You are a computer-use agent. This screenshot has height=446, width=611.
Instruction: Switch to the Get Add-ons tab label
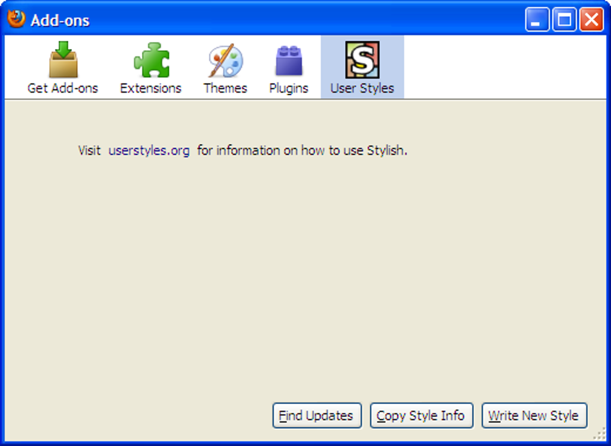[63, 89]
